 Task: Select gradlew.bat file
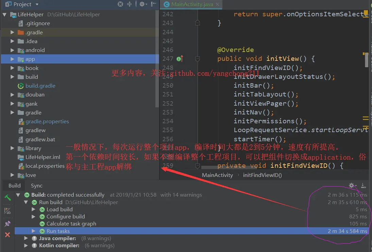click(40, 139)
